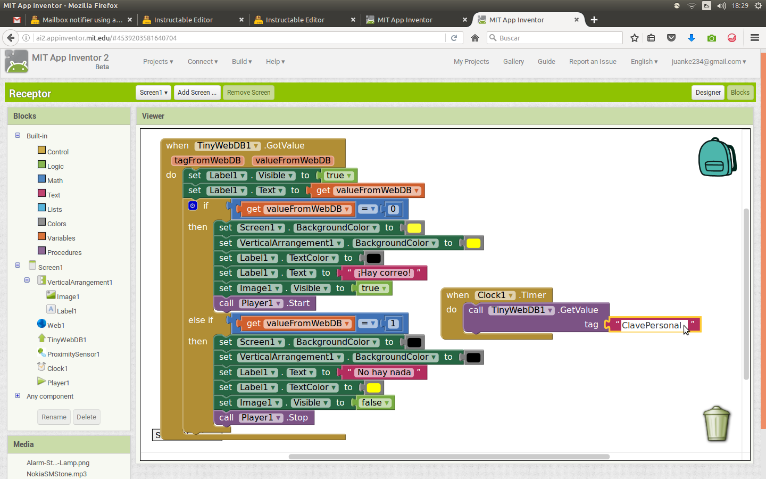Click the trash can in the viewer
Image resolution: width=766 pixels, height=479 pixels.
[x=716, y=424]
